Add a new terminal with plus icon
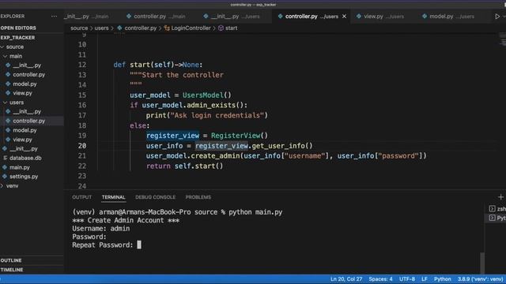Viewport: 506px width, 284px height. click(500, 196)
